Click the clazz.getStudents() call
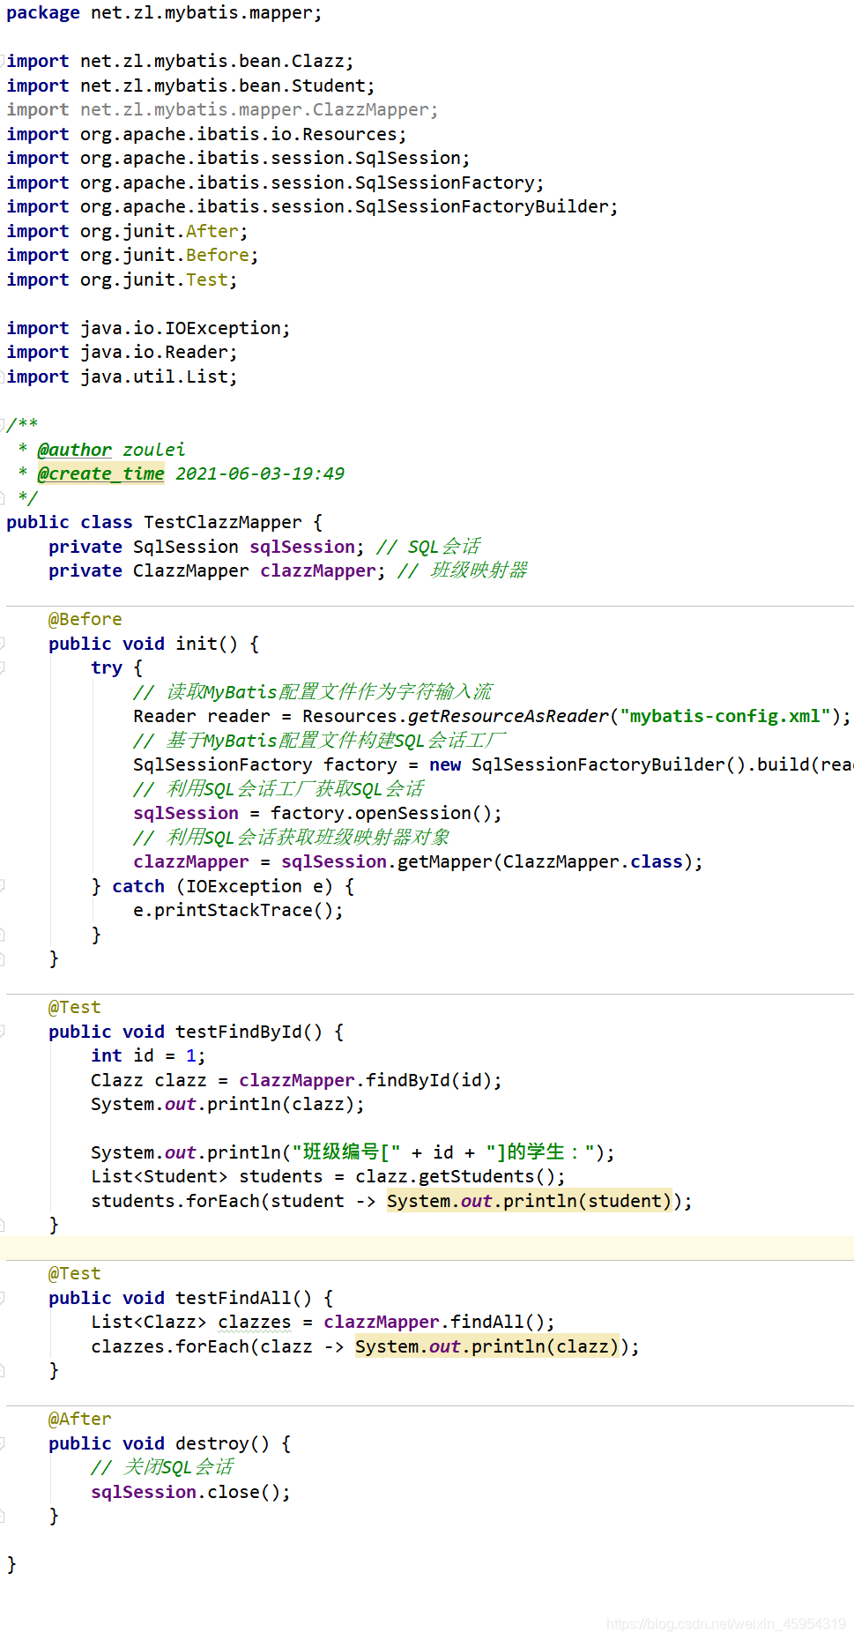The image size is (854, 1640). pos(455,1177)
